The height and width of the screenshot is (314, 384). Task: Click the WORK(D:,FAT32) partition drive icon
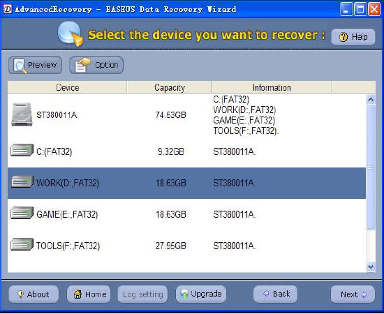[22, 181]
